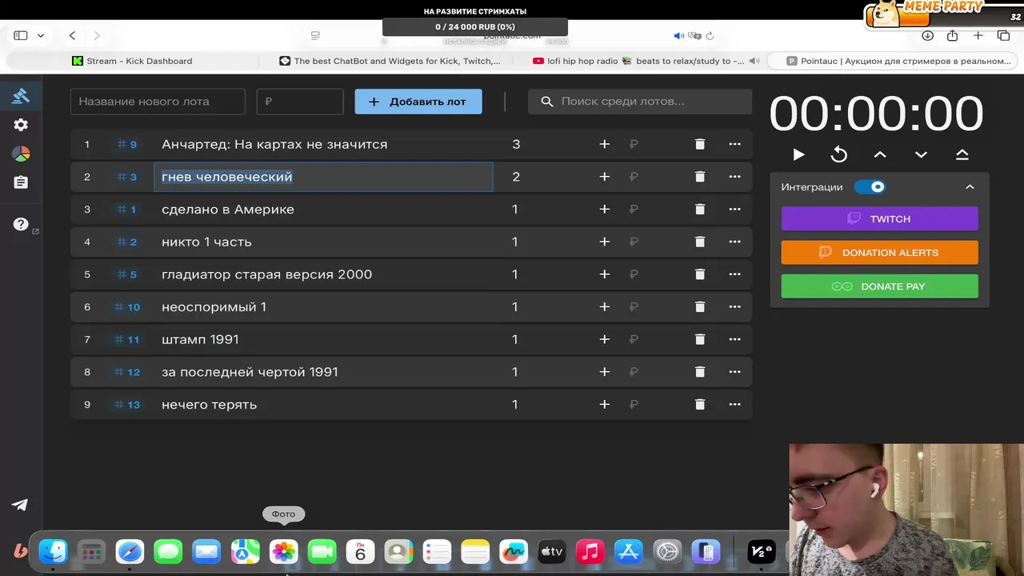Delete the неоспоримый 1 lot
Screen dimensions: 1024x576
click(700, 307)
